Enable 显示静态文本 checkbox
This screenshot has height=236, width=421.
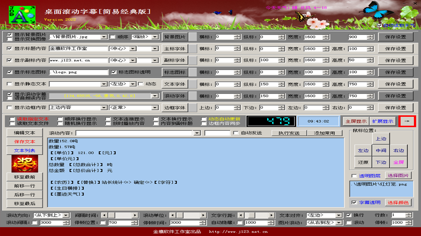coord(10,84)
